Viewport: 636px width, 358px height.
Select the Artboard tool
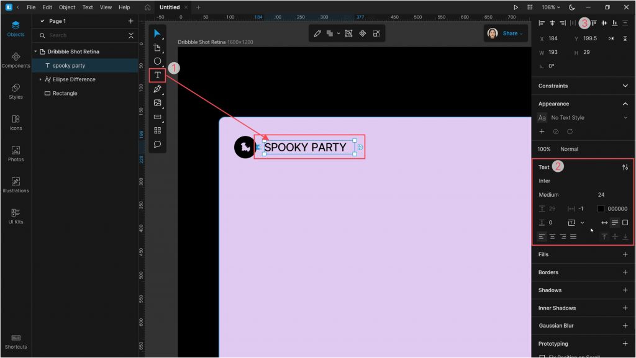click(x=157, y=47)
